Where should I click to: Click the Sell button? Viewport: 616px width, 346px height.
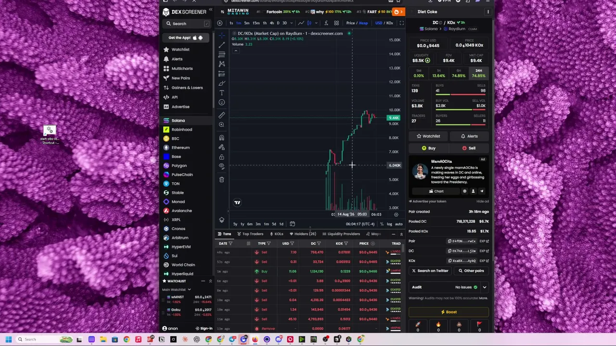[469, 148]
